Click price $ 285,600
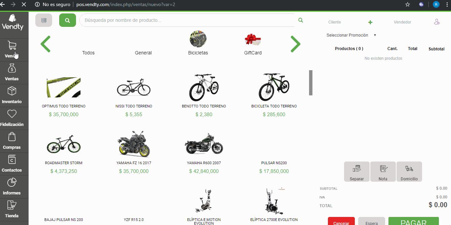 click(274, 115)
